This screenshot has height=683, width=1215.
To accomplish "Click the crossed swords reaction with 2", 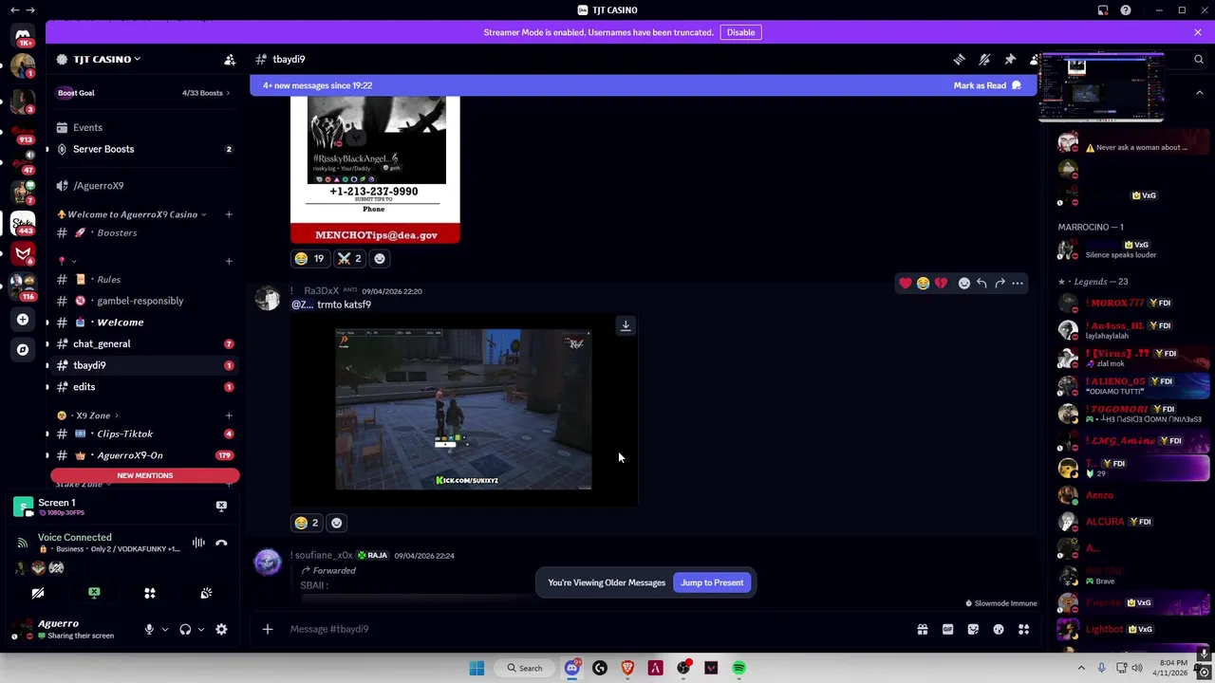I will point(349,258).
